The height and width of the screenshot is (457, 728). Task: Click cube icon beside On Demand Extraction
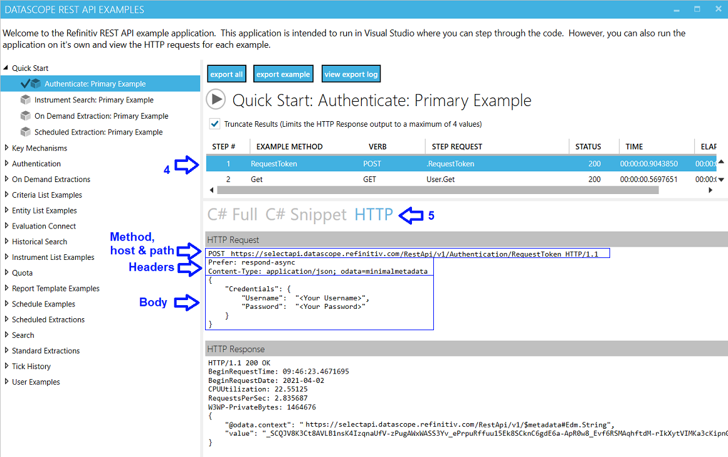pyautogui.click(x=26, y=116)
